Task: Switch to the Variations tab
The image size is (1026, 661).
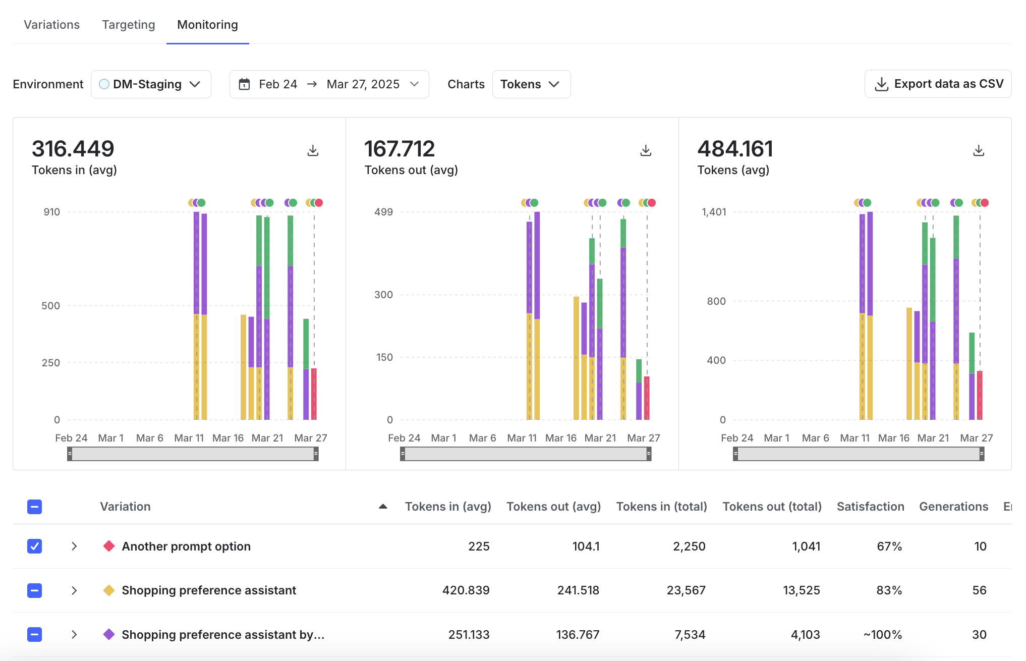Action: point(51,24)
